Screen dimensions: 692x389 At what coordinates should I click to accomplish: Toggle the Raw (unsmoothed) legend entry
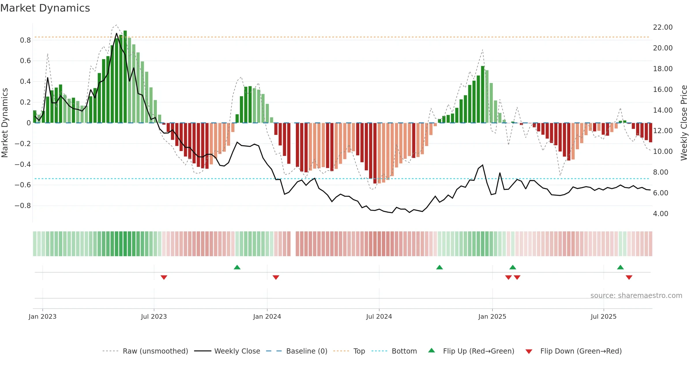coord(145,351)
